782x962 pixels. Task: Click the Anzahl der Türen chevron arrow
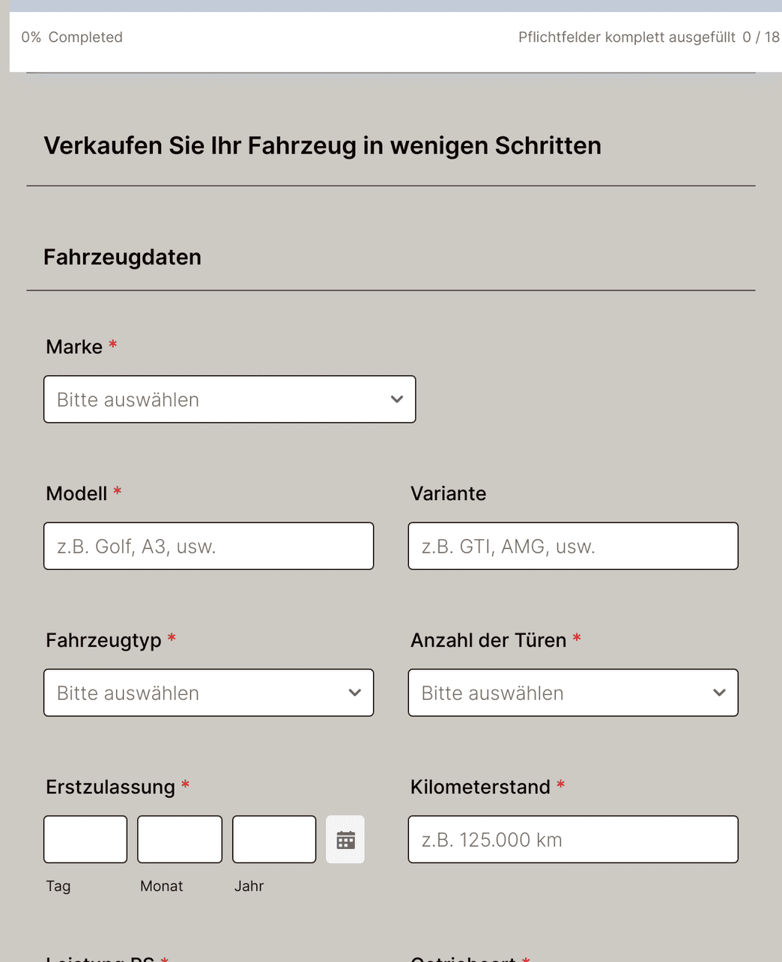click(x=718, y=692)
